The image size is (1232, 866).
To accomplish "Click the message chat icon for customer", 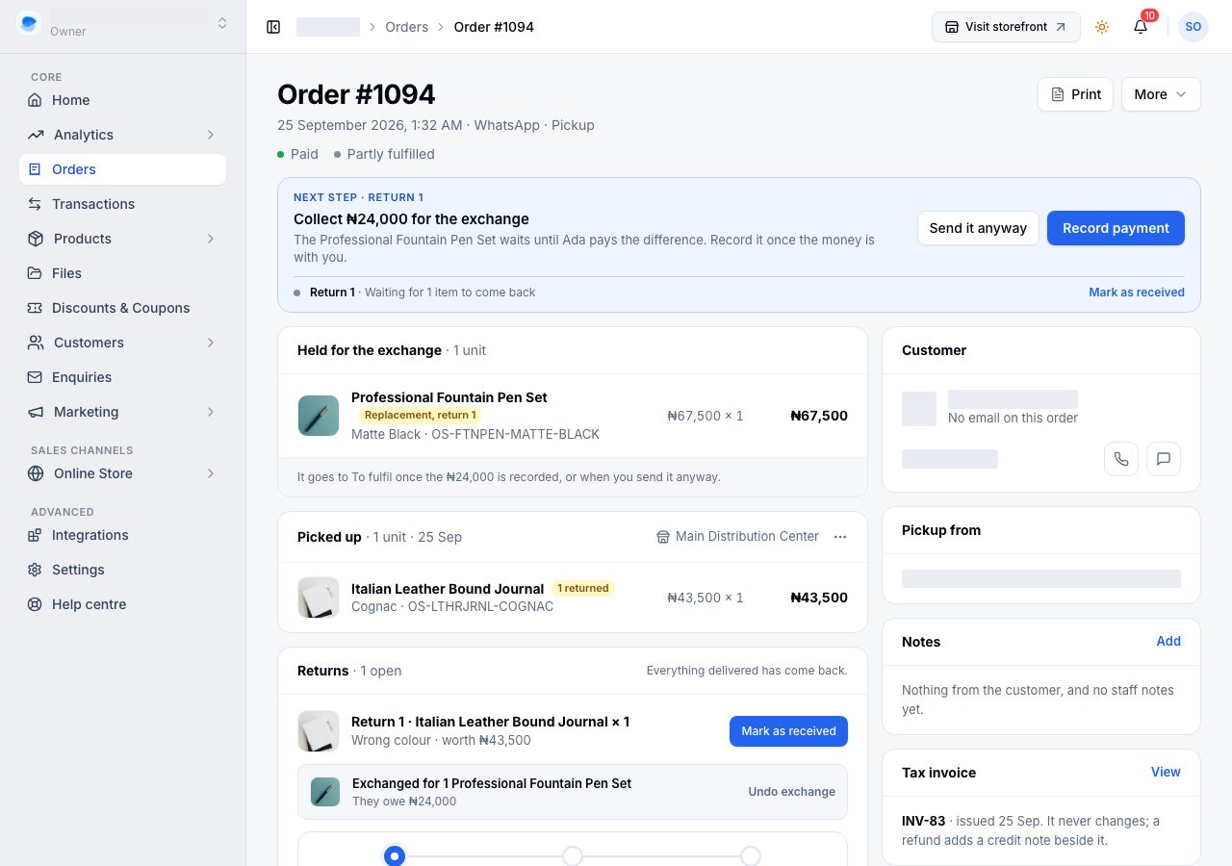I will (1164, 459).
